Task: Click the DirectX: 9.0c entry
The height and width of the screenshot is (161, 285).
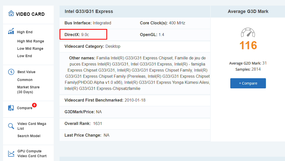Action: [x=77, y=35]
